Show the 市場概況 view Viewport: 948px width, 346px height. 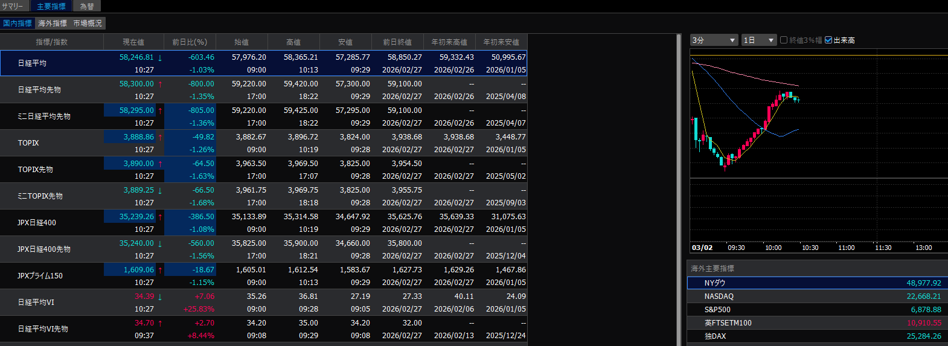tap(88, 23)
